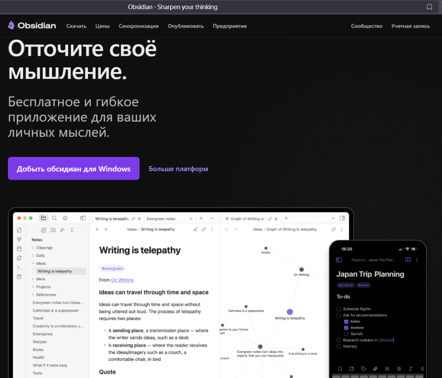Open graph view ribbon icon
Image resolution: width=442 pixels, height=378 pixels.
click(19, 239)
